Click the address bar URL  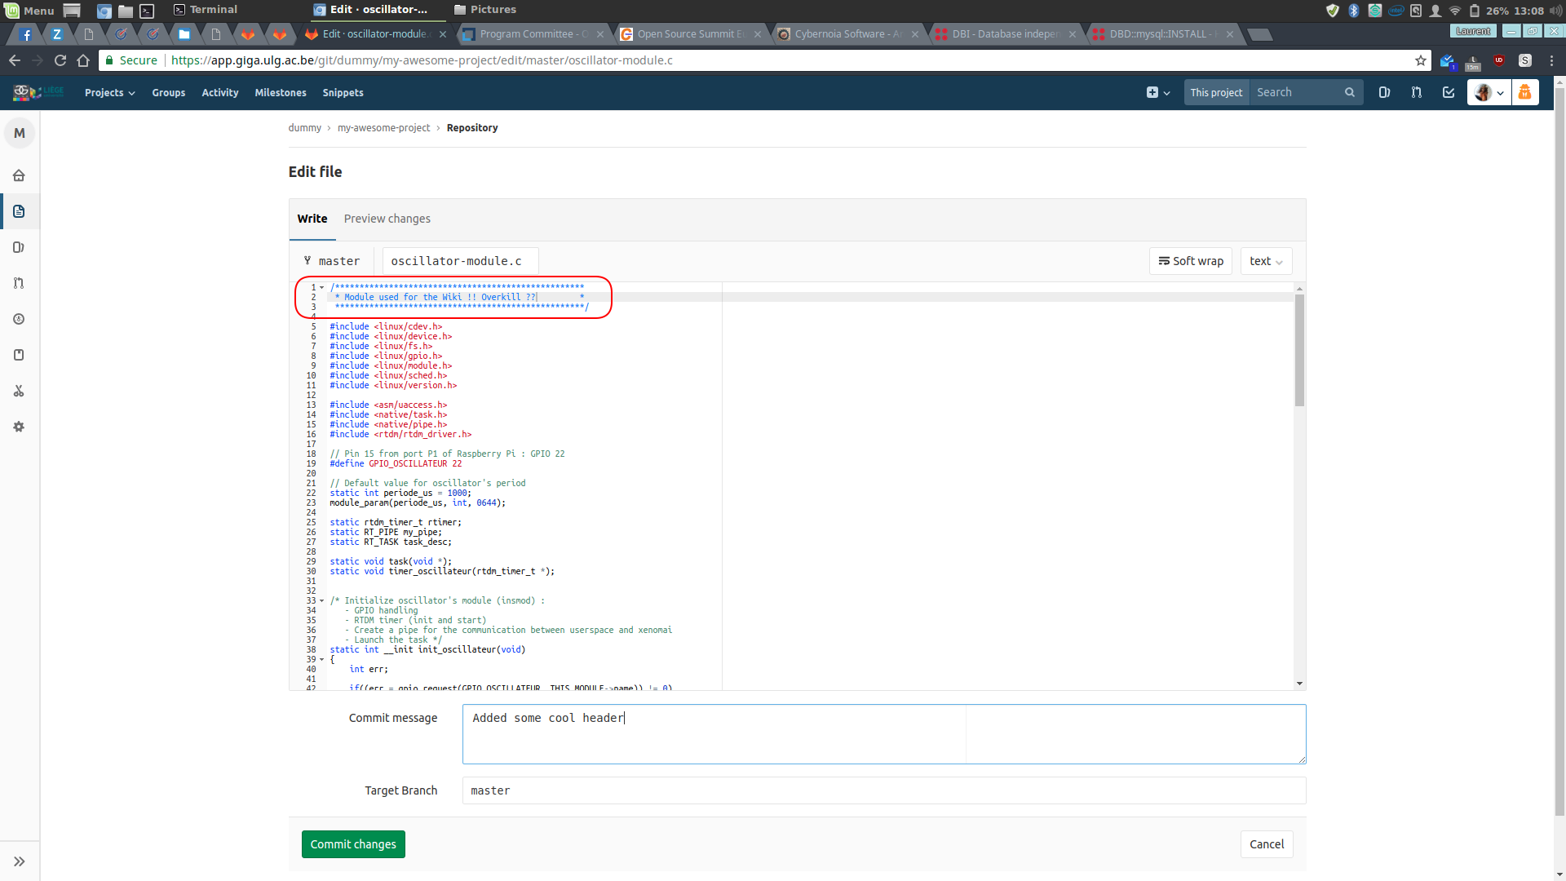[422, 60]
